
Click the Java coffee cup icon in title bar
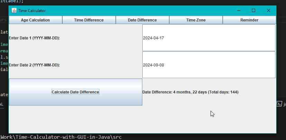[14, 11]
